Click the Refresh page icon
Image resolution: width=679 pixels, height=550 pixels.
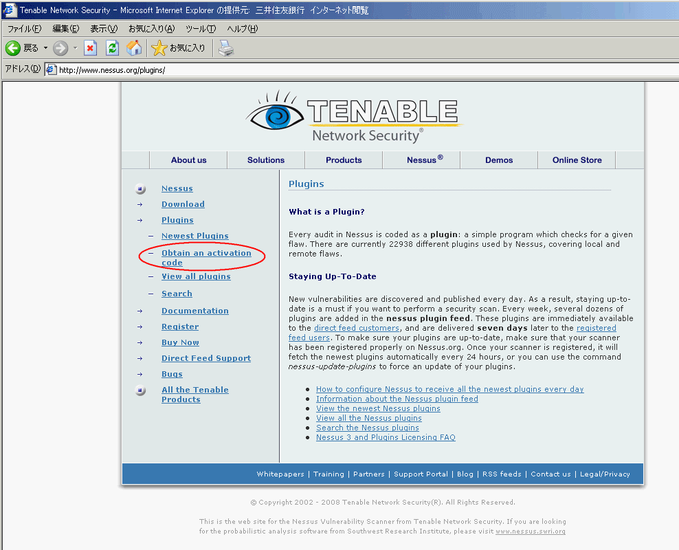pyautogui.click(x=113, y=48)
